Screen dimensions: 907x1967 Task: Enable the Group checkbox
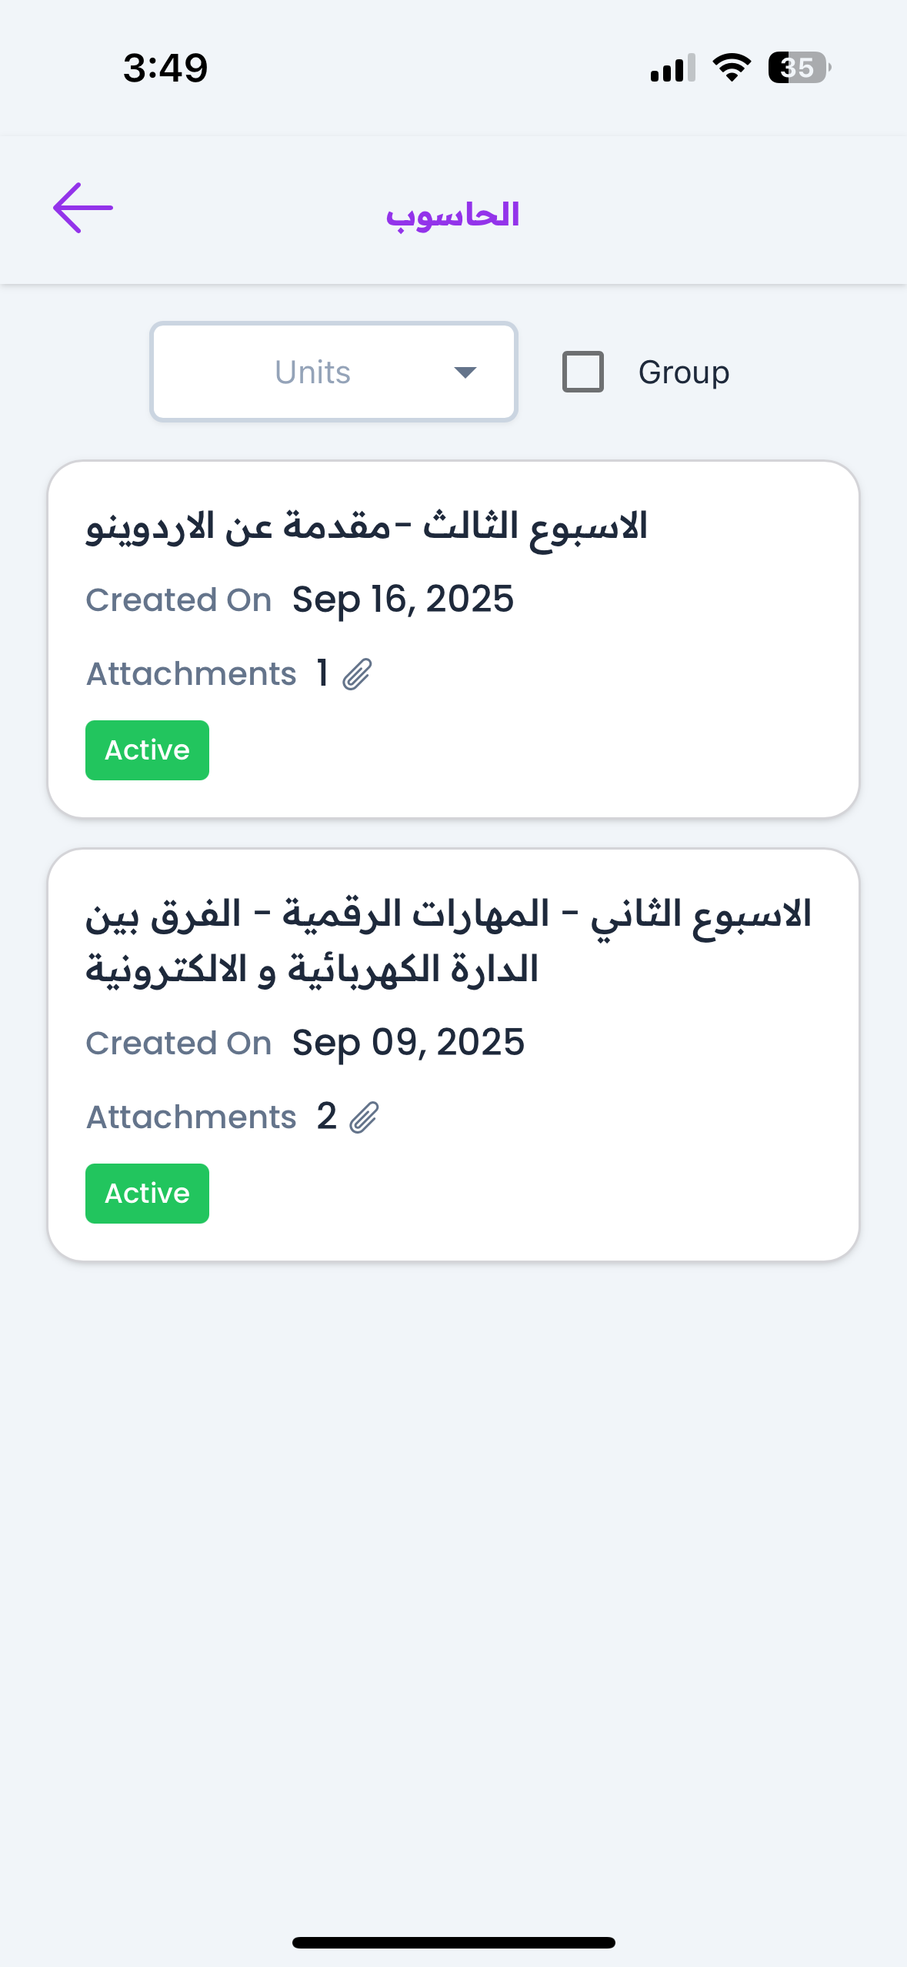point(583,372)
